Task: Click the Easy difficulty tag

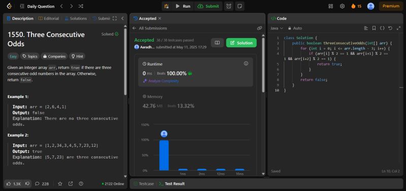Action: [13, 56]
